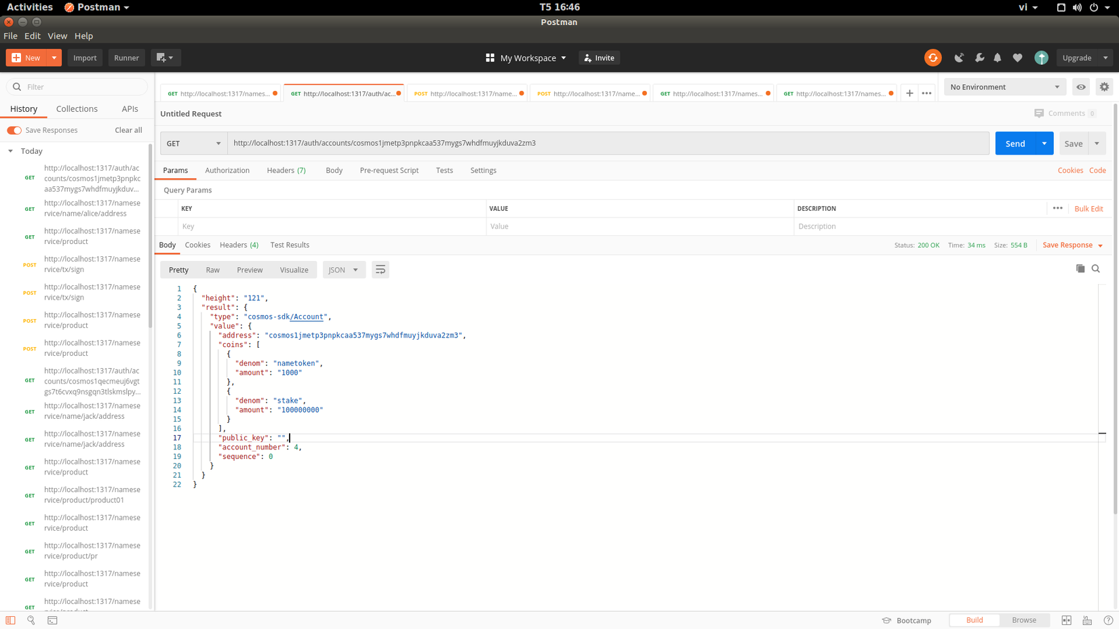1119x629 pixels.
Task: Collapse the Today history group
Action: (x=11, y=151)
